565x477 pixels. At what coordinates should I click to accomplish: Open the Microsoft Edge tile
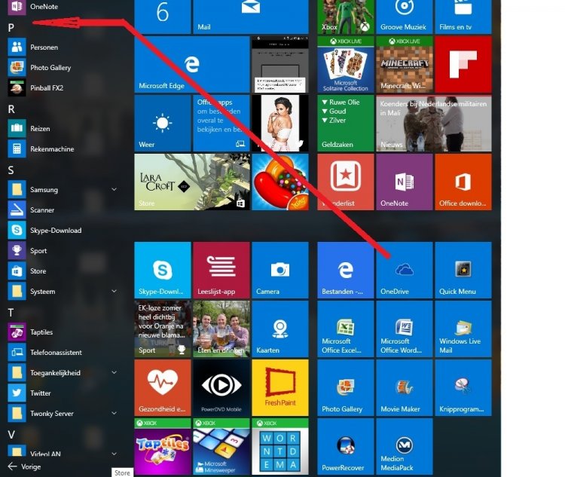192,65
